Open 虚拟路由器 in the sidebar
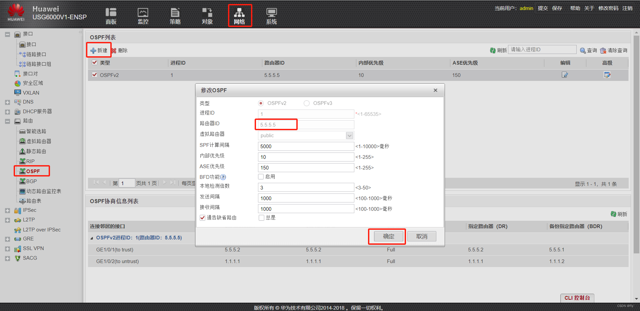The height and width of the screenshot is (311, 640). [39, 141]
